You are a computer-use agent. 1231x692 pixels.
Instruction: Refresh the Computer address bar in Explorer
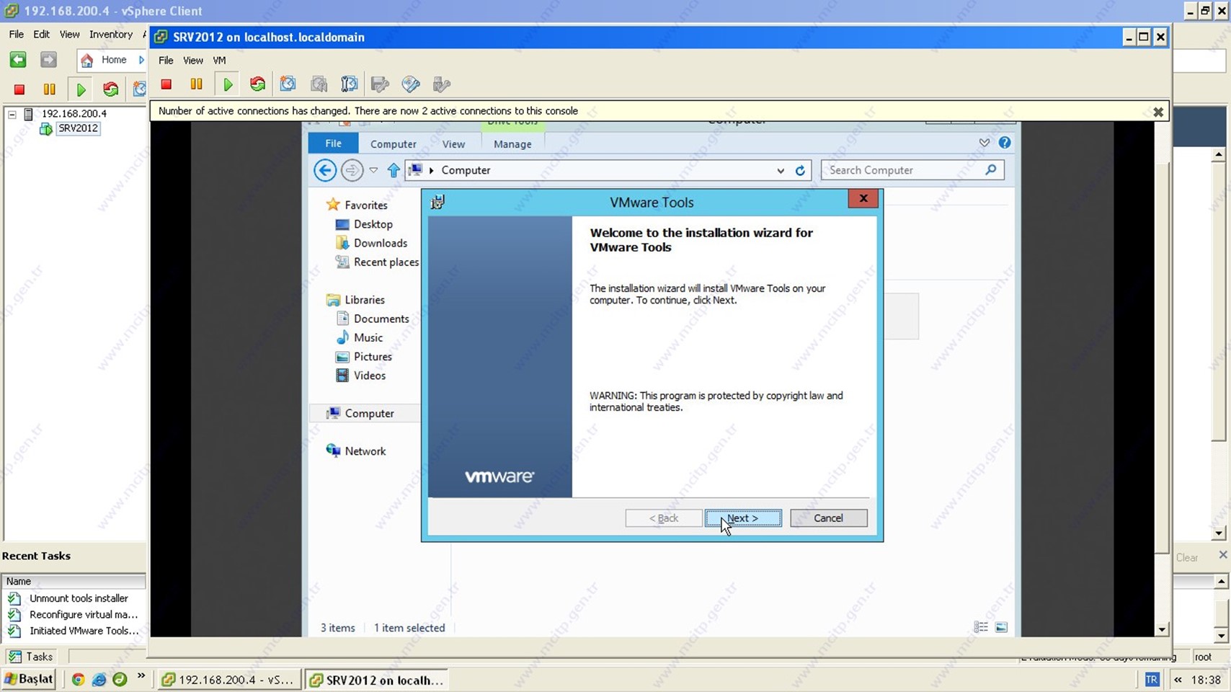pyautogui.click(x=800, y=171)
